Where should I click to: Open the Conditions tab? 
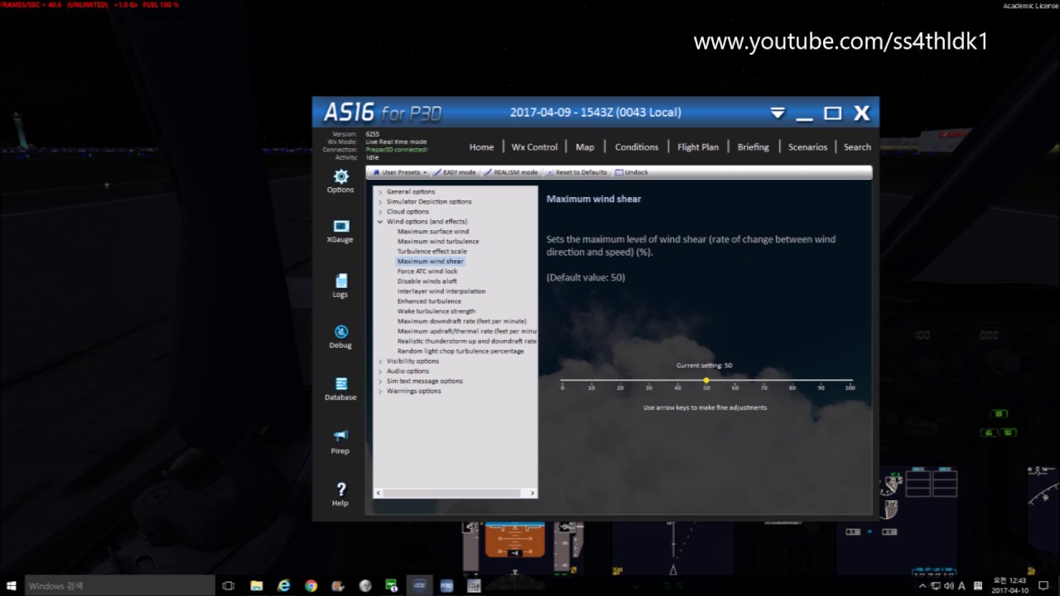[x=636, y=147]
